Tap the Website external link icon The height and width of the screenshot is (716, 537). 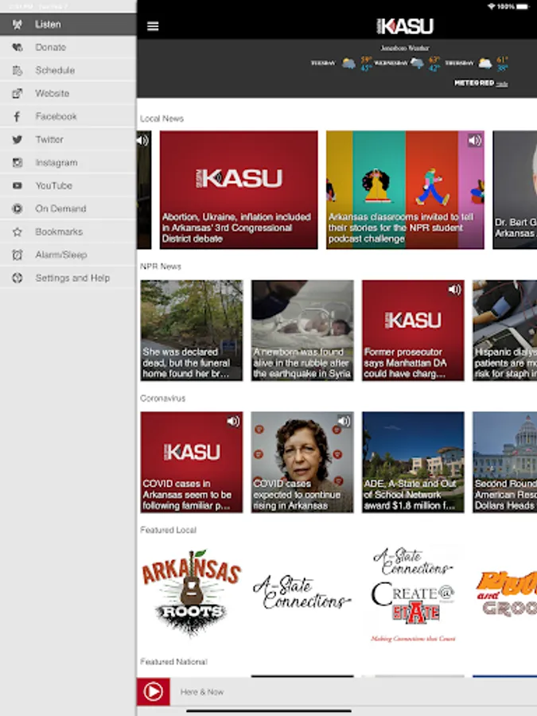click(x=18, y=93)
